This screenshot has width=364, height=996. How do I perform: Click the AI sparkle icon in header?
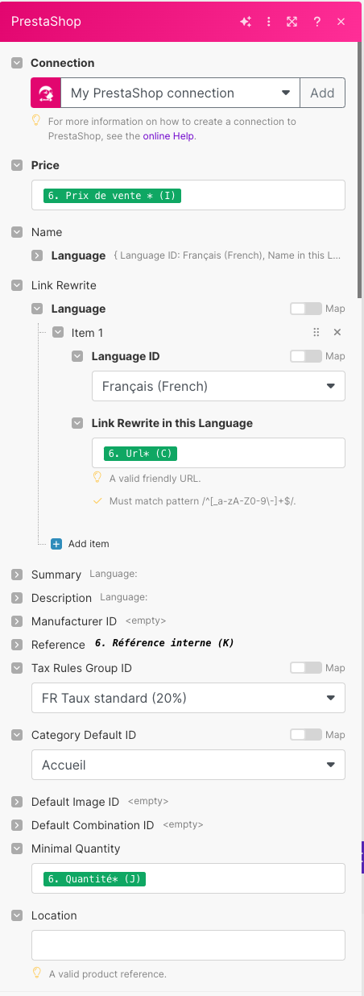246,22
